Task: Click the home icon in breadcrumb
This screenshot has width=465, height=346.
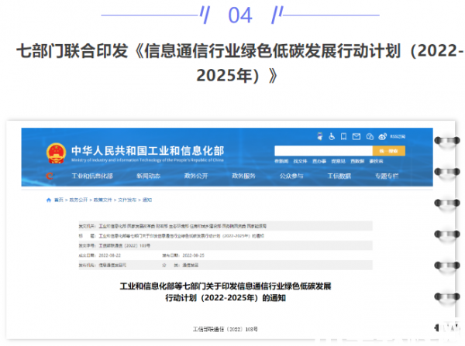Action: click(x=49, y=200)
